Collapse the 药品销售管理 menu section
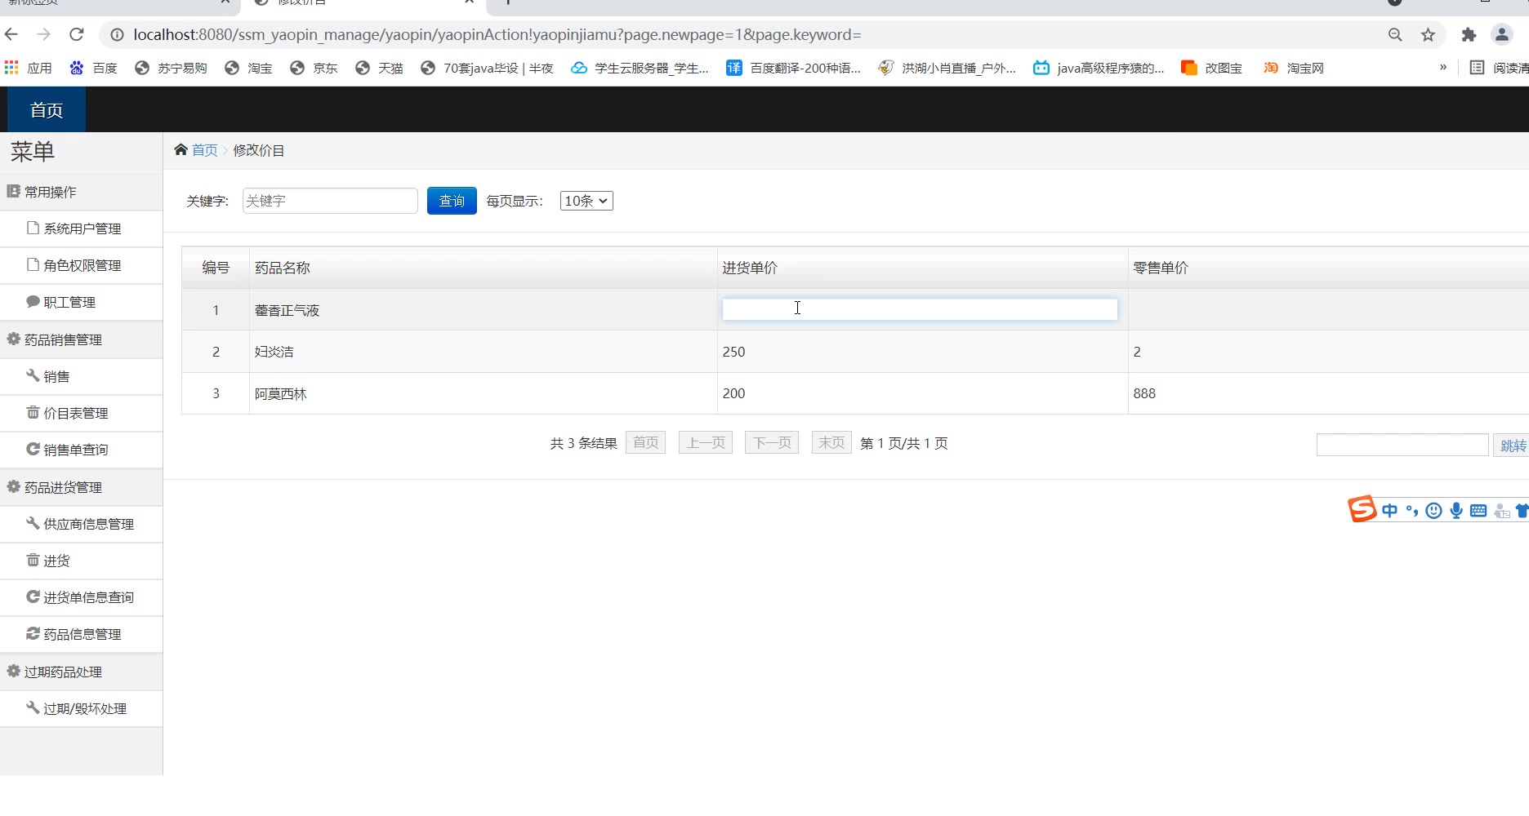This screenshot has height=816, width=1529. click(82, 339)
